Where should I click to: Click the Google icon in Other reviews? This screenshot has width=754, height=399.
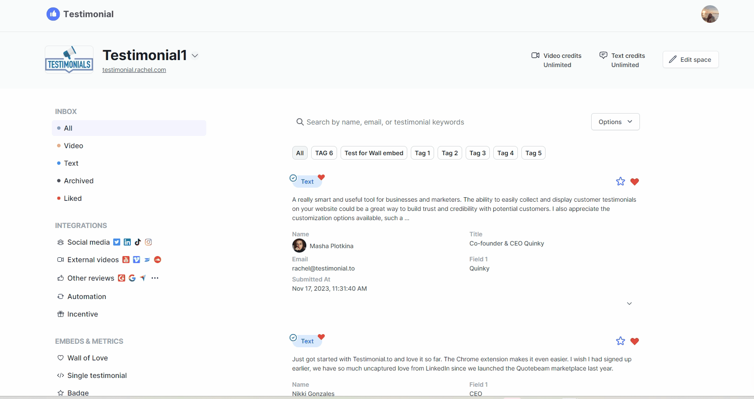(x=132, y=278)
